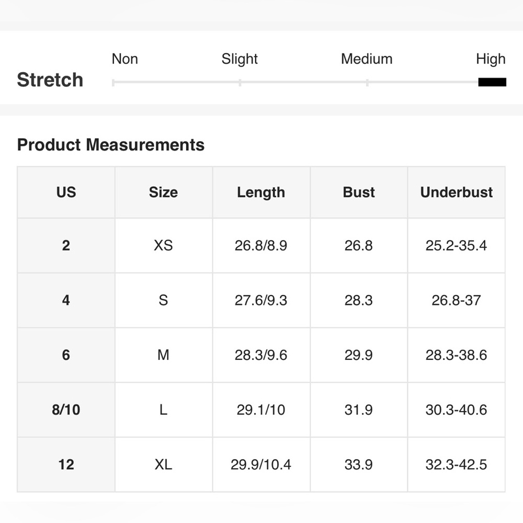Click the US column header
Image resolution: width=523 pixels, height=523 pixels.
(x=66, y=192)
